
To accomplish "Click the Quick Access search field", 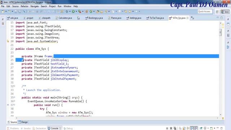I will point(205,12).
